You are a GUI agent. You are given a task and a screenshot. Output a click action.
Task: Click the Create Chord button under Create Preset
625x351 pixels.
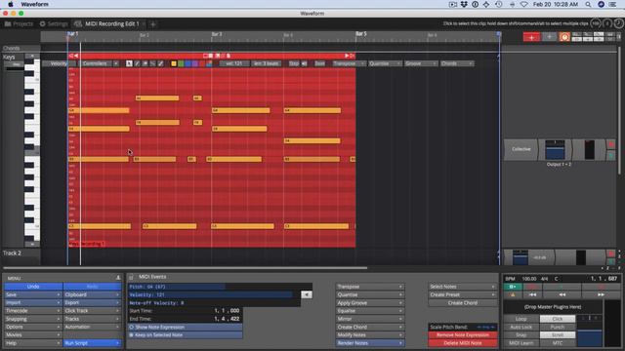(462, 303)
